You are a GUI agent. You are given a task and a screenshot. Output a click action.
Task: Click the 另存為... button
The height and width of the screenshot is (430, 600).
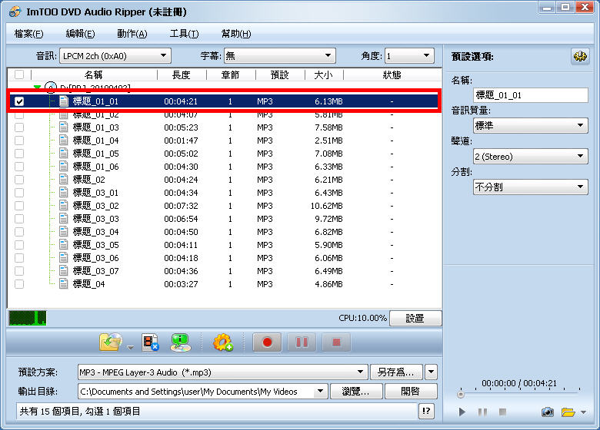(x=396, y=372)
